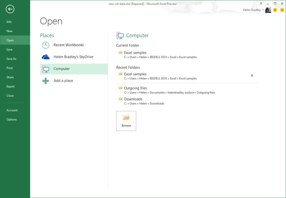The height and width of the screenshot is (198, 286).
Task: Open the Current Folder Excel samples entry
Action: coord(186,55)
